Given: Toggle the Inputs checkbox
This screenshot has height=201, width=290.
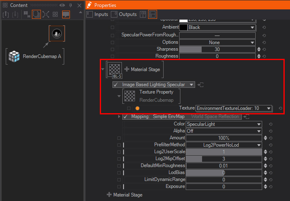Looking at the screenshot, I should [90, 14].
